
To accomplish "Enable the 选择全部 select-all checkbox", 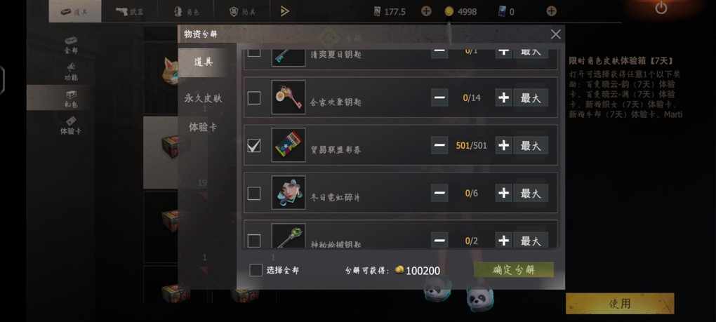I will tap(256, 270).
